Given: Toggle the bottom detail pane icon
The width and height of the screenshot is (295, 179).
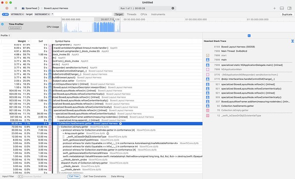Looking at the screenshot, I should point(282,8).
